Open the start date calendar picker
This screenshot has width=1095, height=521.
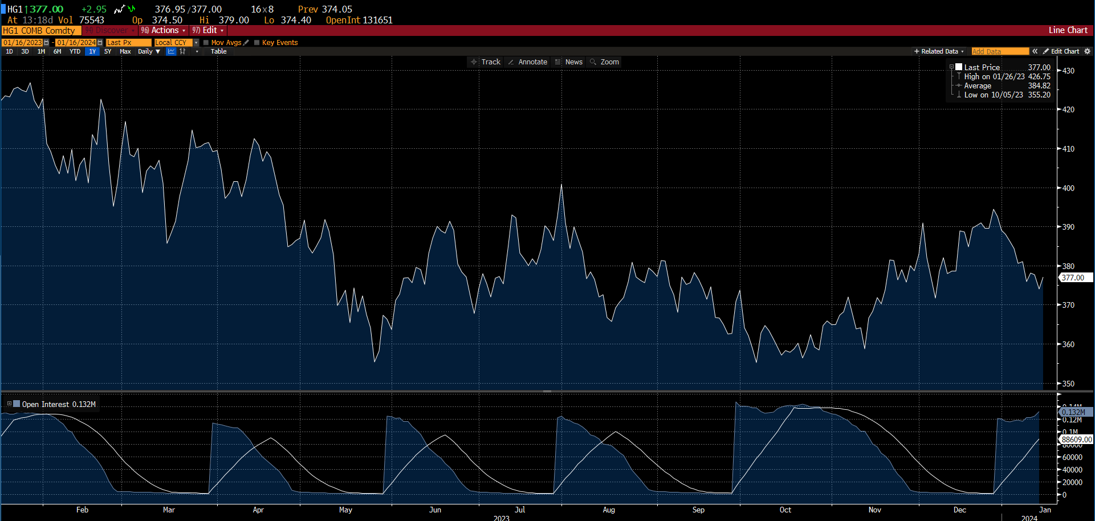click(x=47, y=43)
